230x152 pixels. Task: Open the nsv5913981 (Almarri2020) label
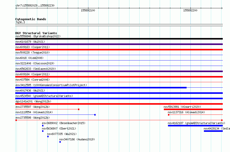(x=182, y=107)
